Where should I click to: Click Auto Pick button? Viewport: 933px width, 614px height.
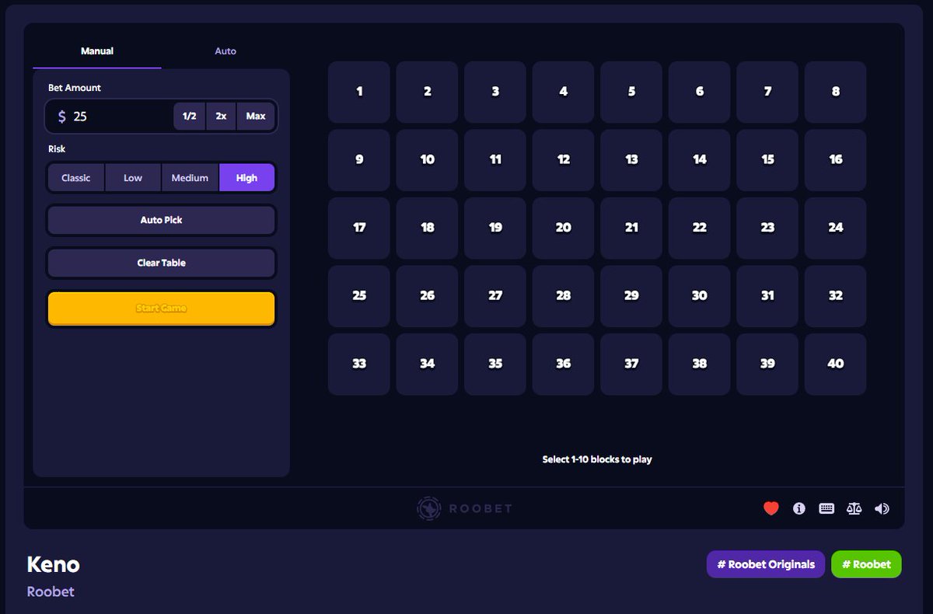tap(162, 220)
